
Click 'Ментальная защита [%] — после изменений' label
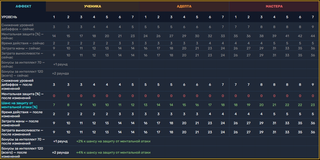click(x=23, y=96)
